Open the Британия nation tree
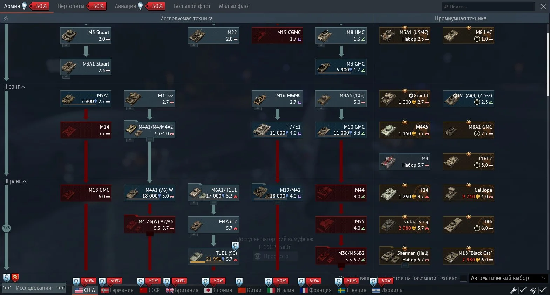550x295 pixels. click(x=182, y=290)
